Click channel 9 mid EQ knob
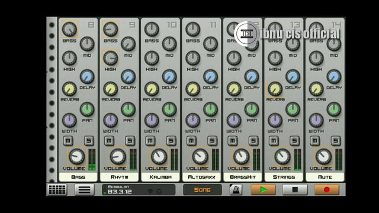 pos(128,44)
